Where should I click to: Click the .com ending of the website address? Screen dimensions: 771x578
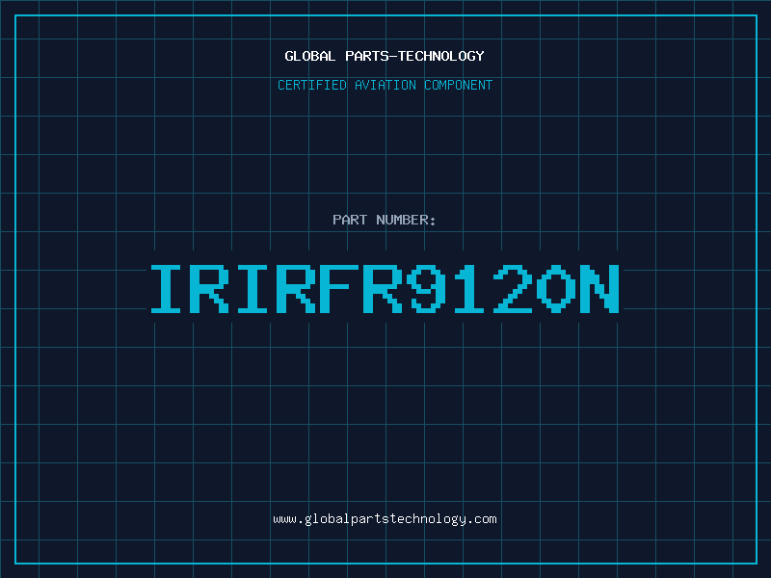tap(483, 519)
